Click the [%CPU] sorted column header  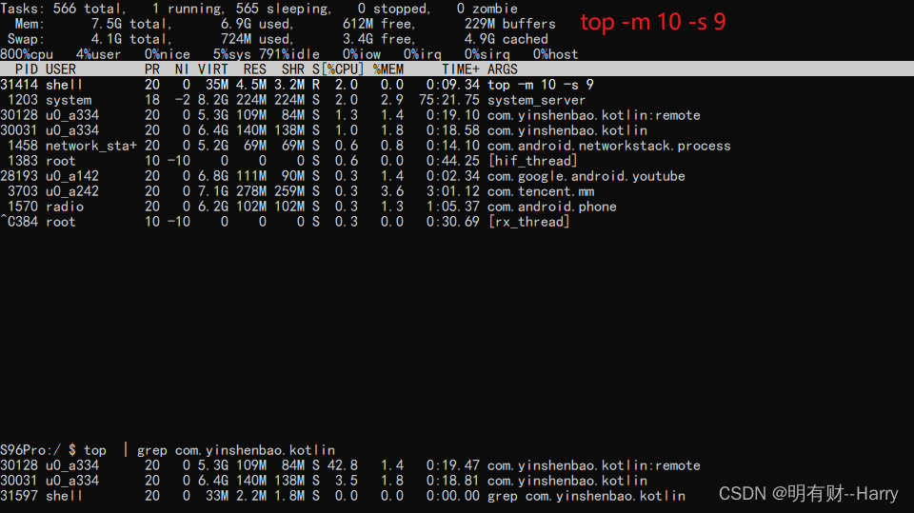[343, 69]
